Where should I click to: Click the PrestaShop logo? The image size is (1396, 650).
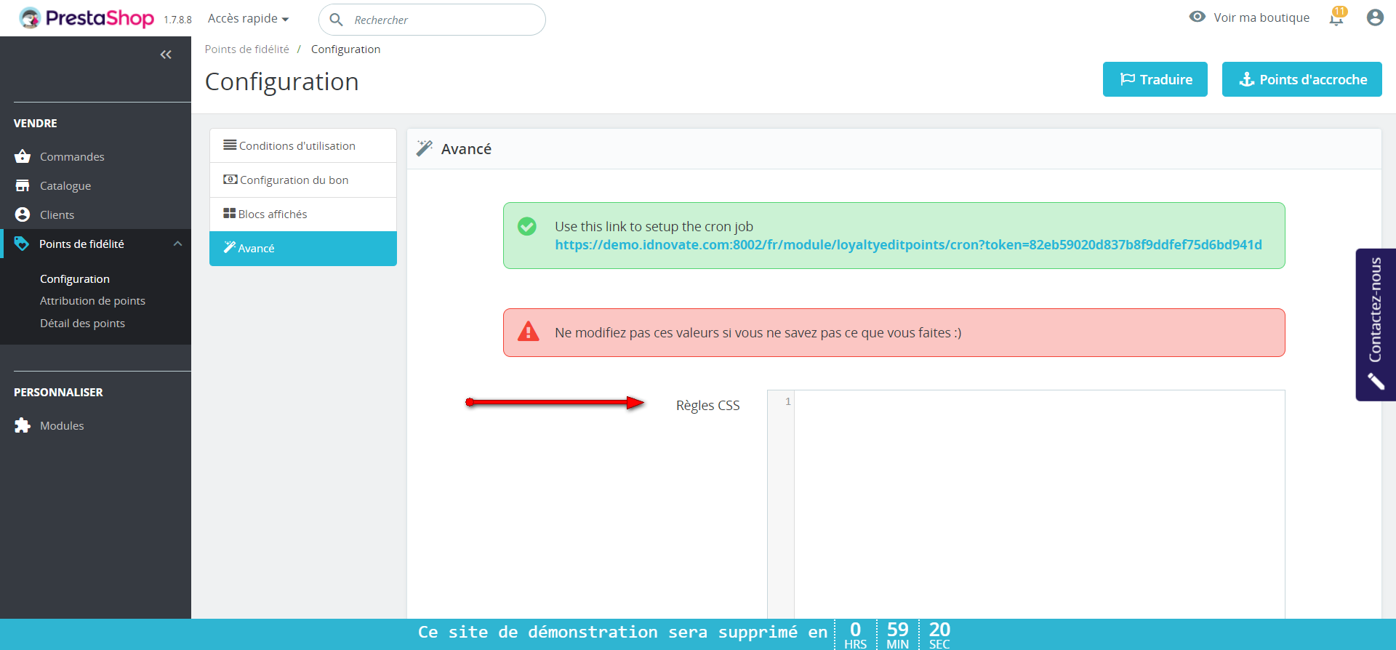tap(87, 17)
